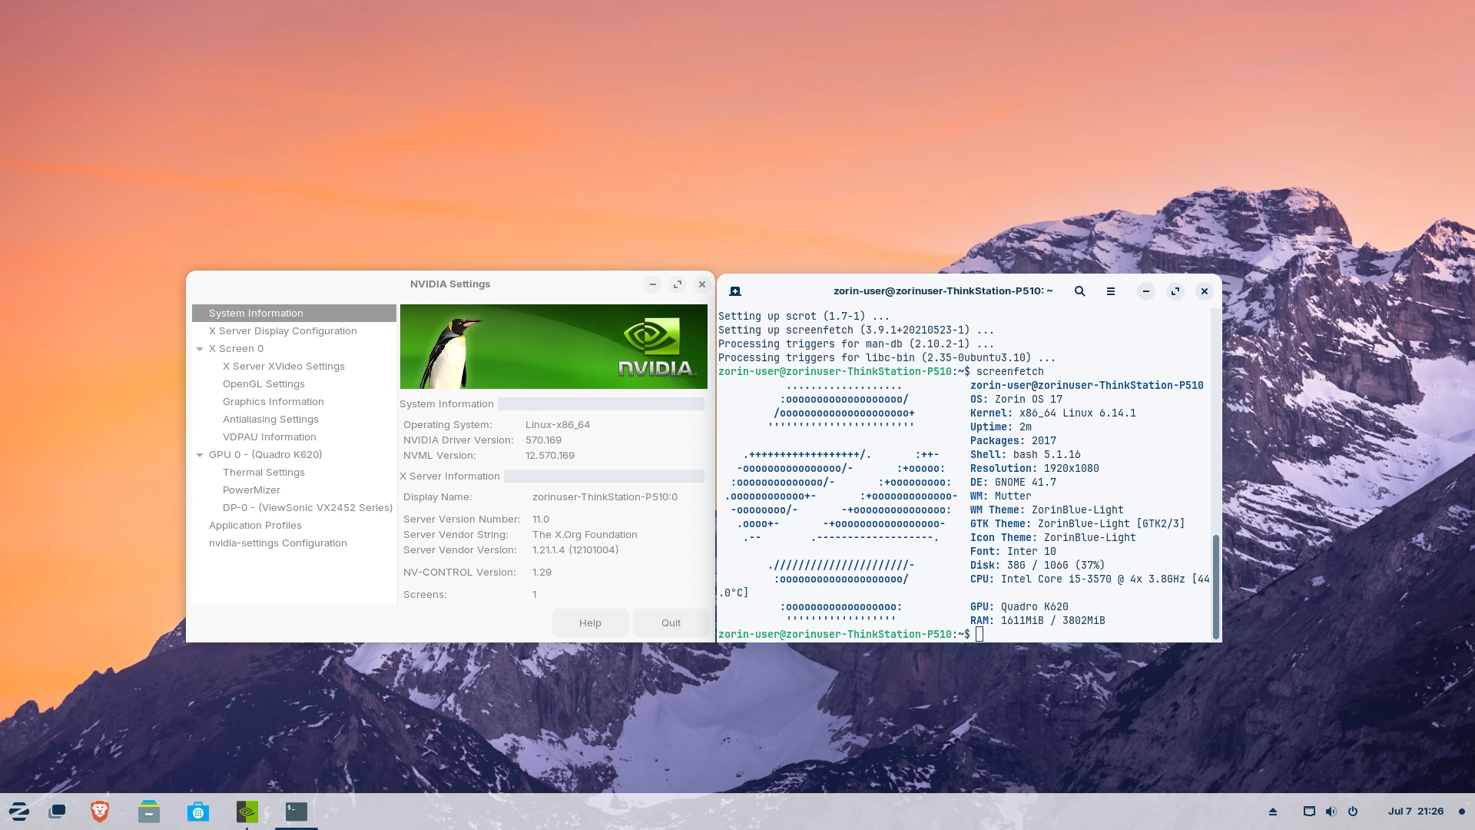Open the power icon in system tray
Screen dimensions: 1475x830
[1353, 812]
